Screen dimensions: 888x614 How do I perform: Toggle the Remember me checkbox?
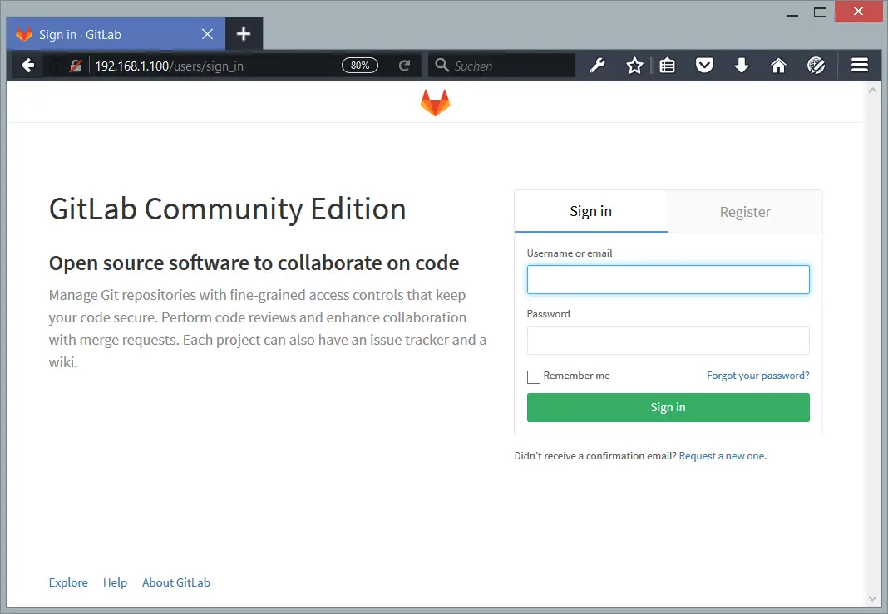click(x=534, y=377)
